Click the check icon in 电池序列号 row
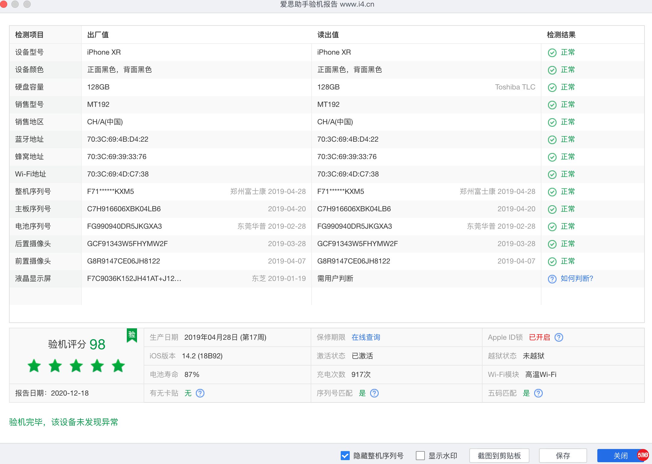The height and width of the screenshot is (464, 652). pos(552,227)
